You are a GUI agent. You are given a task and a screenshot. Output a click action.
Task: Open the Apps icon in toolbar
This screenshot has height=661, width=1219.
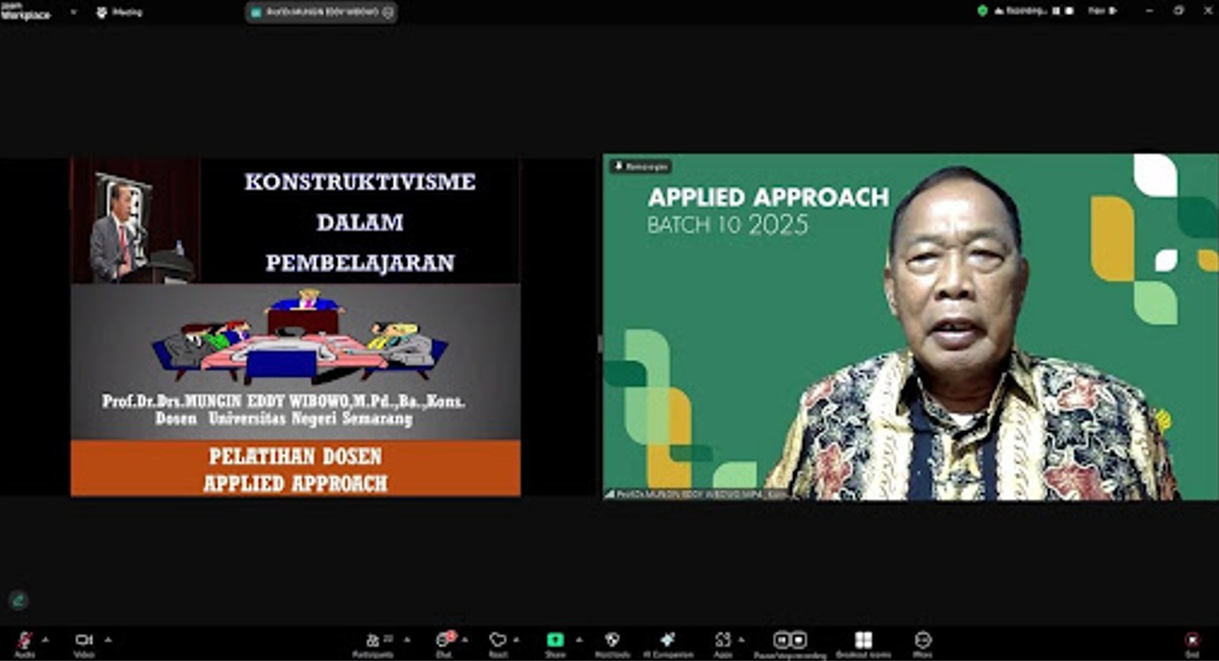tap(722, 642)
